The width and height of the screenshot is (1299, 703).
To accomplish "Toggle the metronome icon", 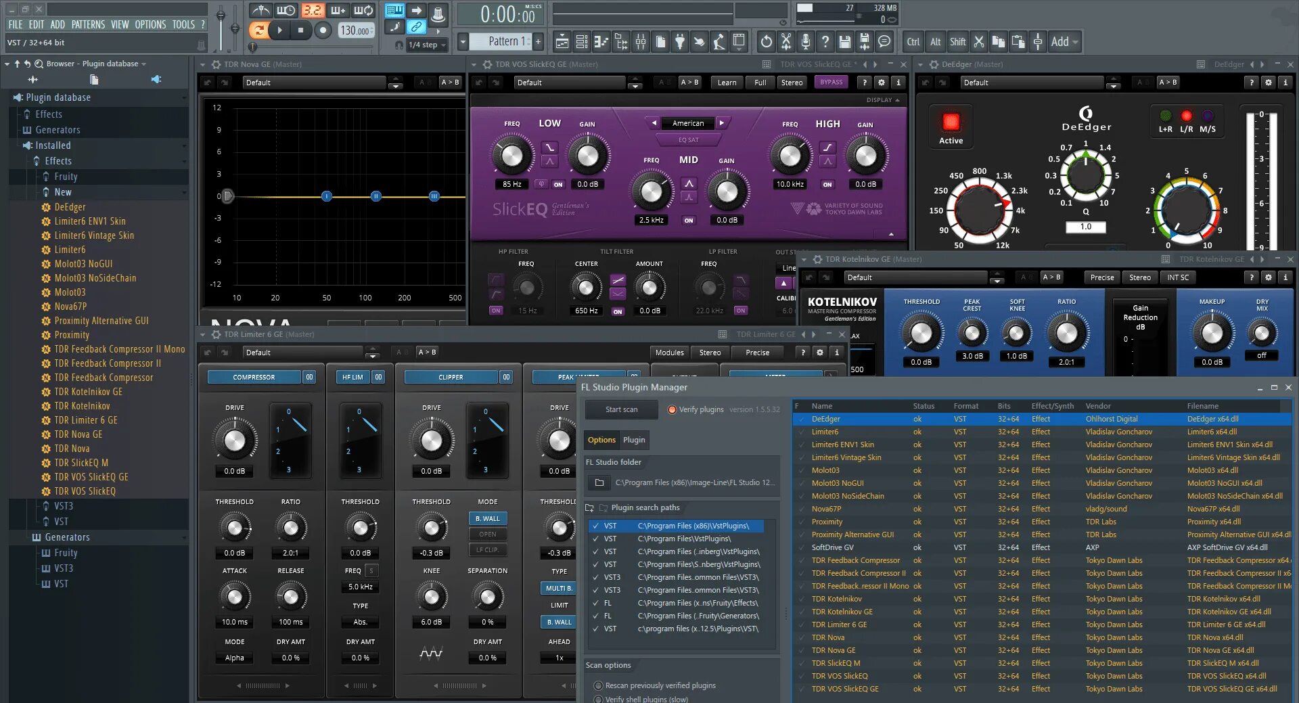I will [260, 10].
